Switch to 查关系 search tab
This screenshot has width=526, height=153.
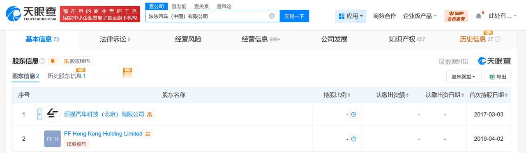pyautogui.click(x=201, y=6)
